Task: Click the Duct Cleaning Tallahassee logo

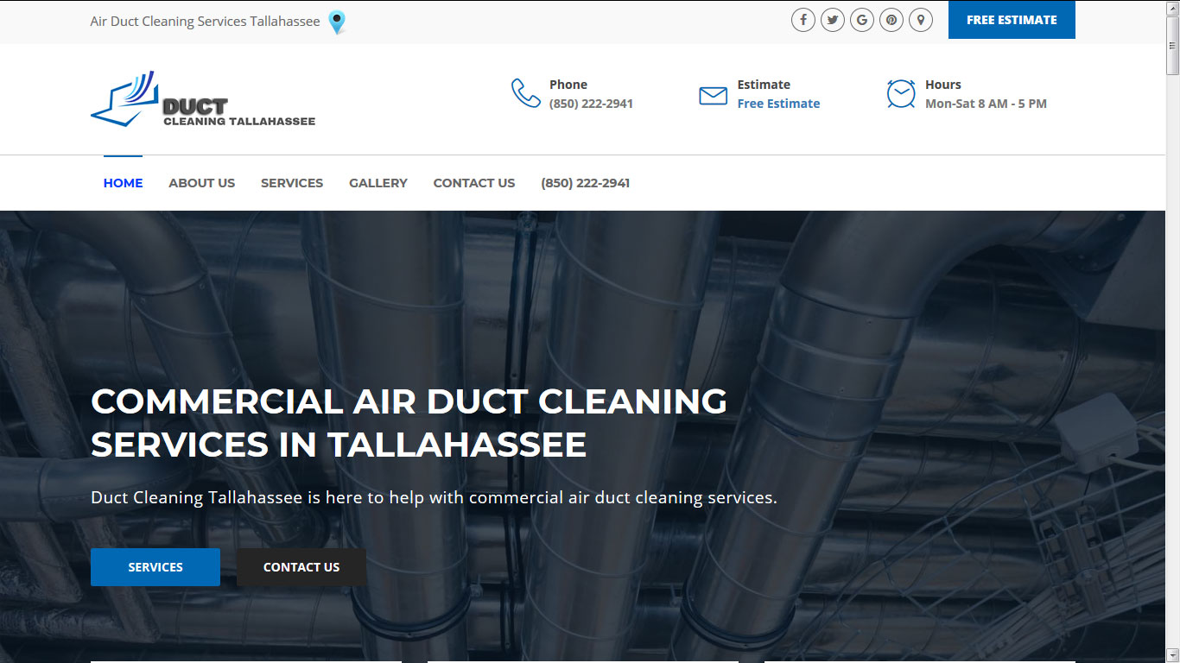Action: pyautogui.click(x=203, y=99)
